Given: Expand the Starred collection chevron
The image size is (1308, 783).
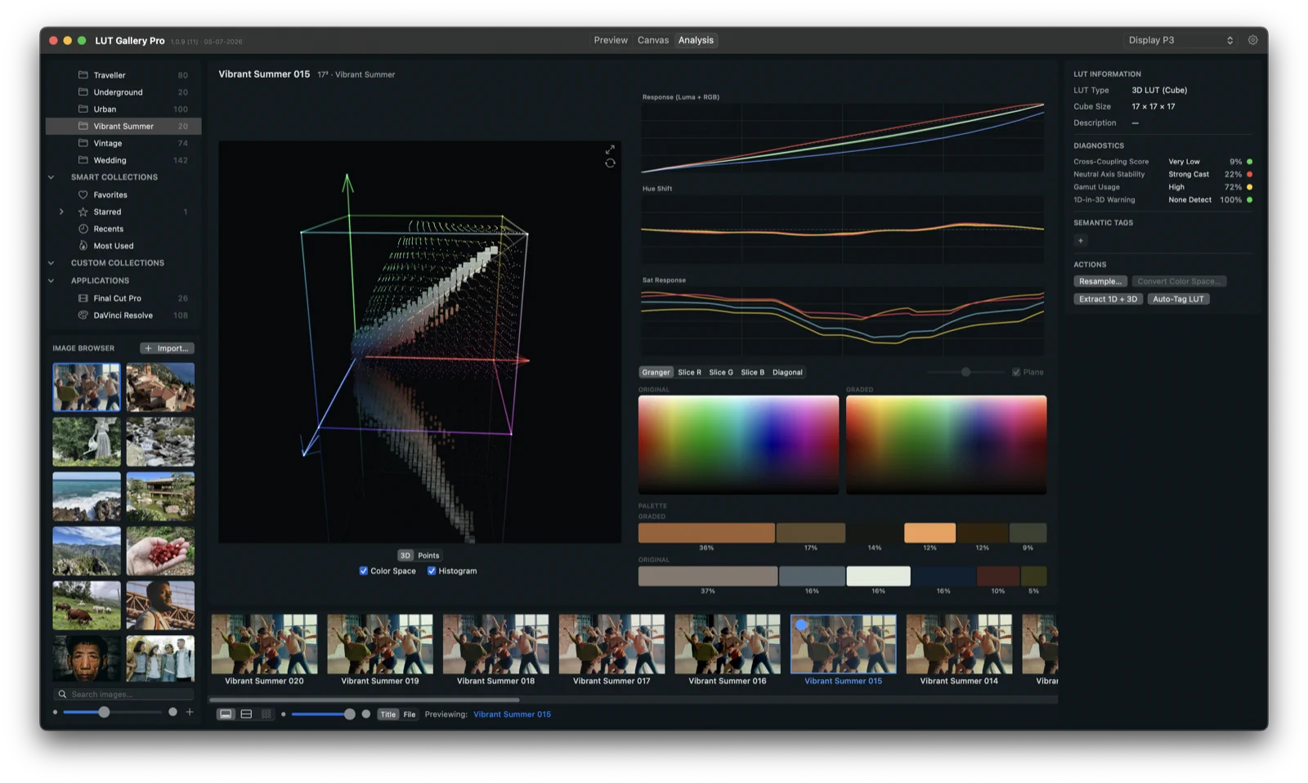Looking at the screenshot, I should coord(61,212).
